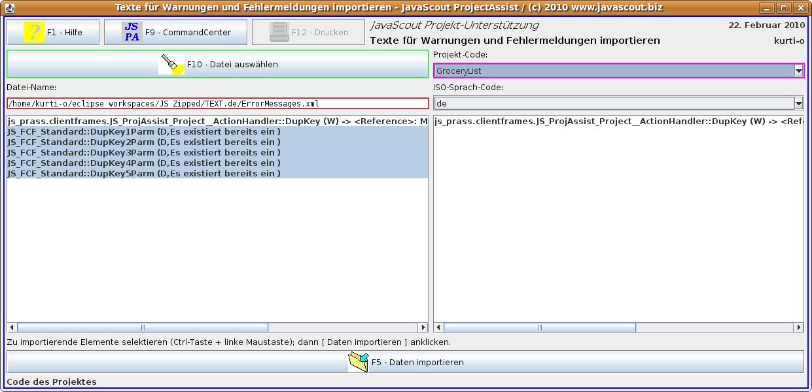The width and height of the screenshot is (812, 392).
Task: Click the grayed-out printer icon
Action: click(279, 32)
